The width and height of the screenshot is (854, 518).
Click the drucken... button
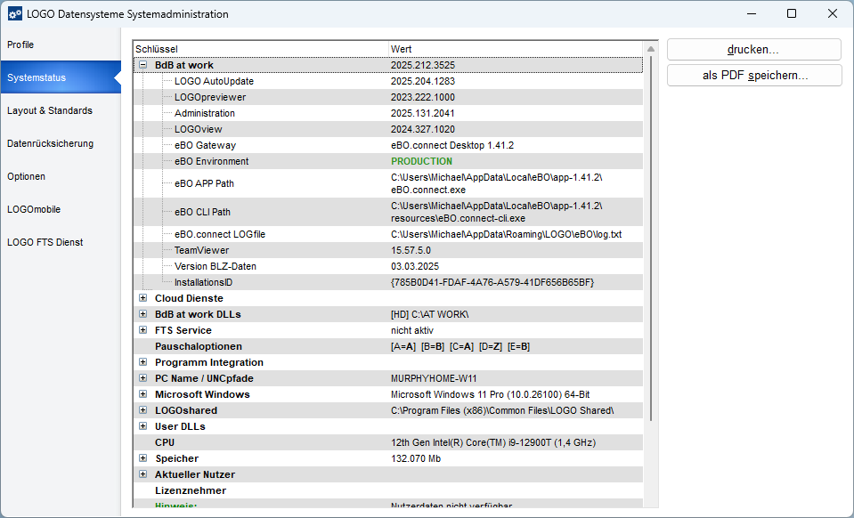pyautogui.click(x=753, y=50)
